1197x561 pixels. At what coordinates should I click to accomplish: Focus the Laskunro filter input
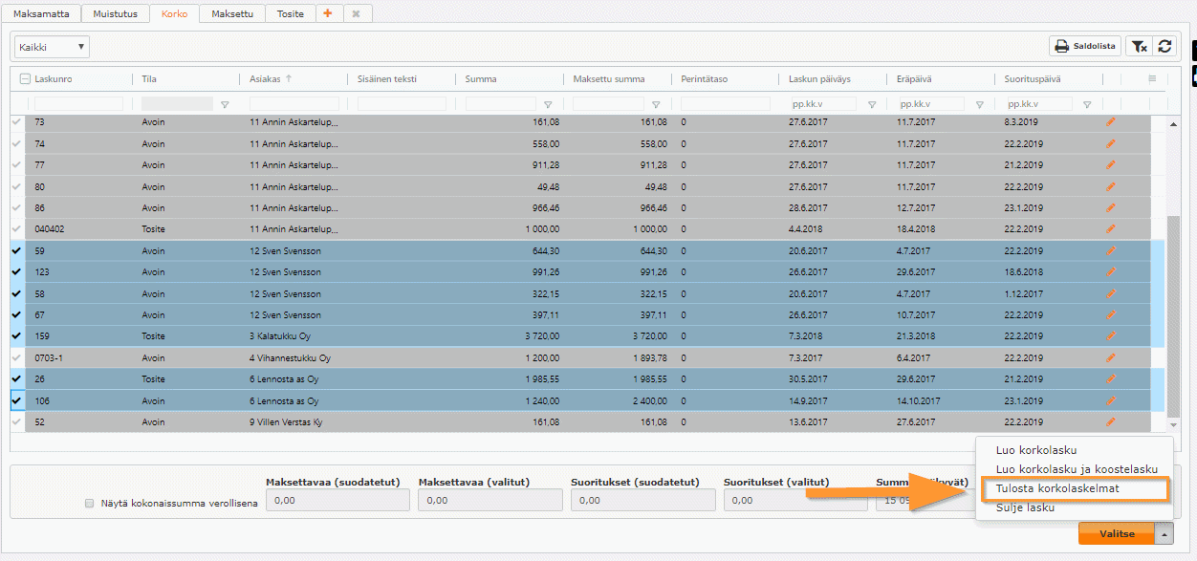[78, 104]
